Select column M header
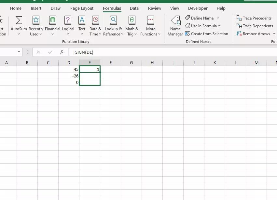This screenshot has height=200, width=277. click(x=256, y=63)
